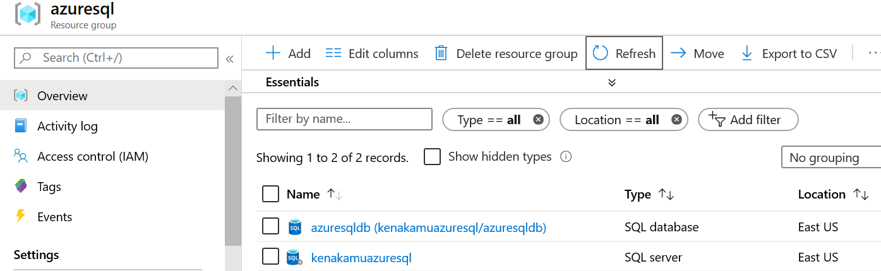This screenshot has width=881, height=271.
Task: Click the Add filter button
Action: pyautogui.click(x=748, y=120)
